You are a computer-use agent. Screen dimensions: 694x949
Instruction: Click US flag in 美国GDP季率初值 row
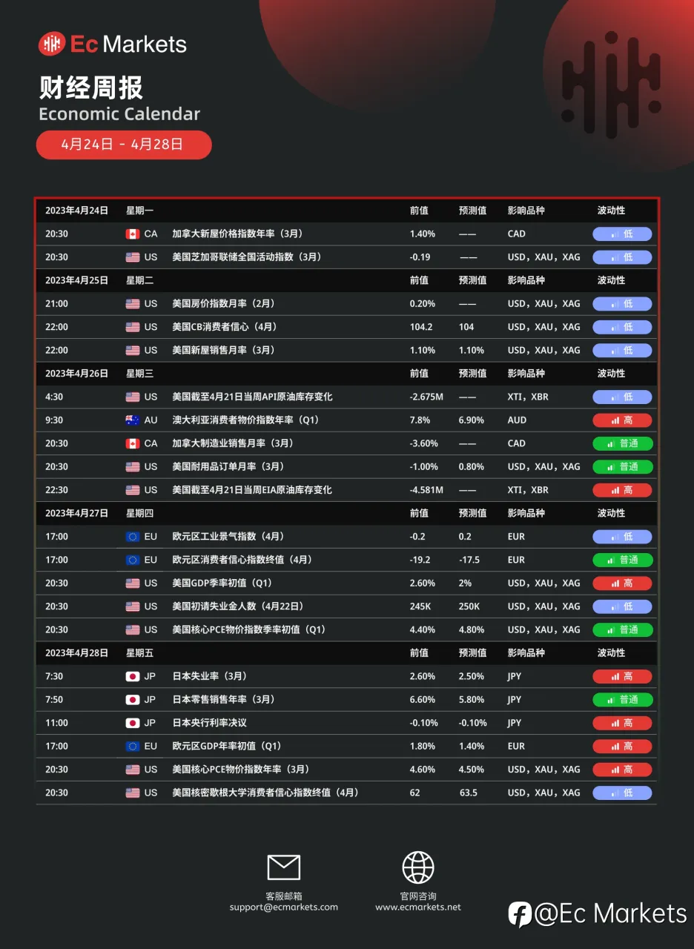[133, 583]
